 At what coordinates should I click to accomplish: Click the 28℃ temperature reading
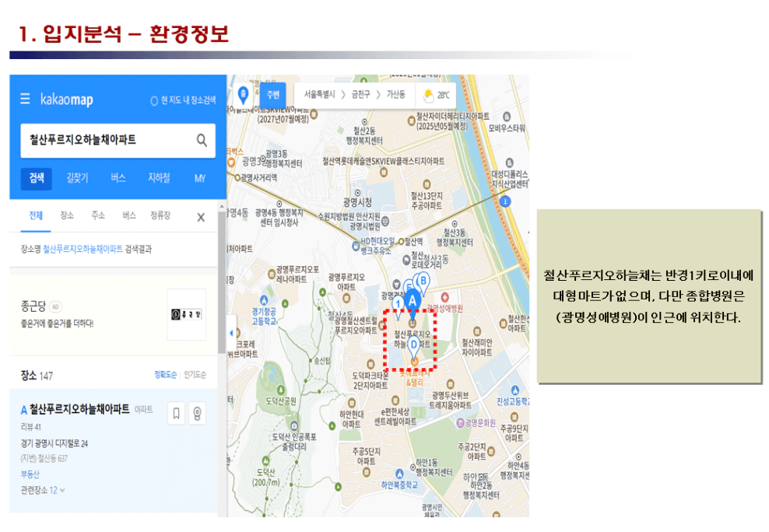tap(444, 96)
